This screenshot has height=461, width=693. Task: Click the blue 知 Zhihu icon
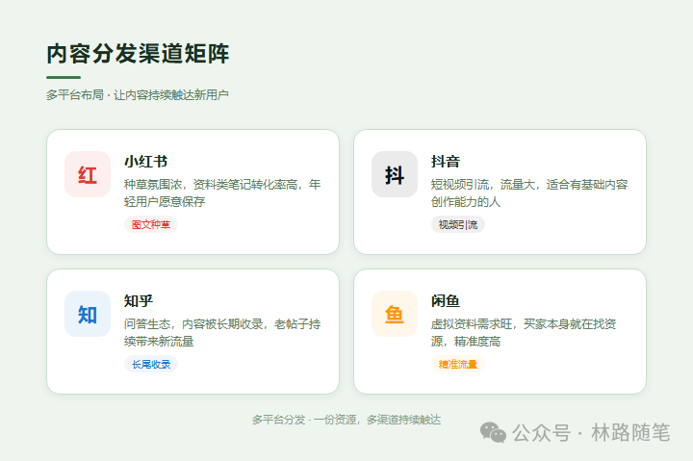[88, 315]
